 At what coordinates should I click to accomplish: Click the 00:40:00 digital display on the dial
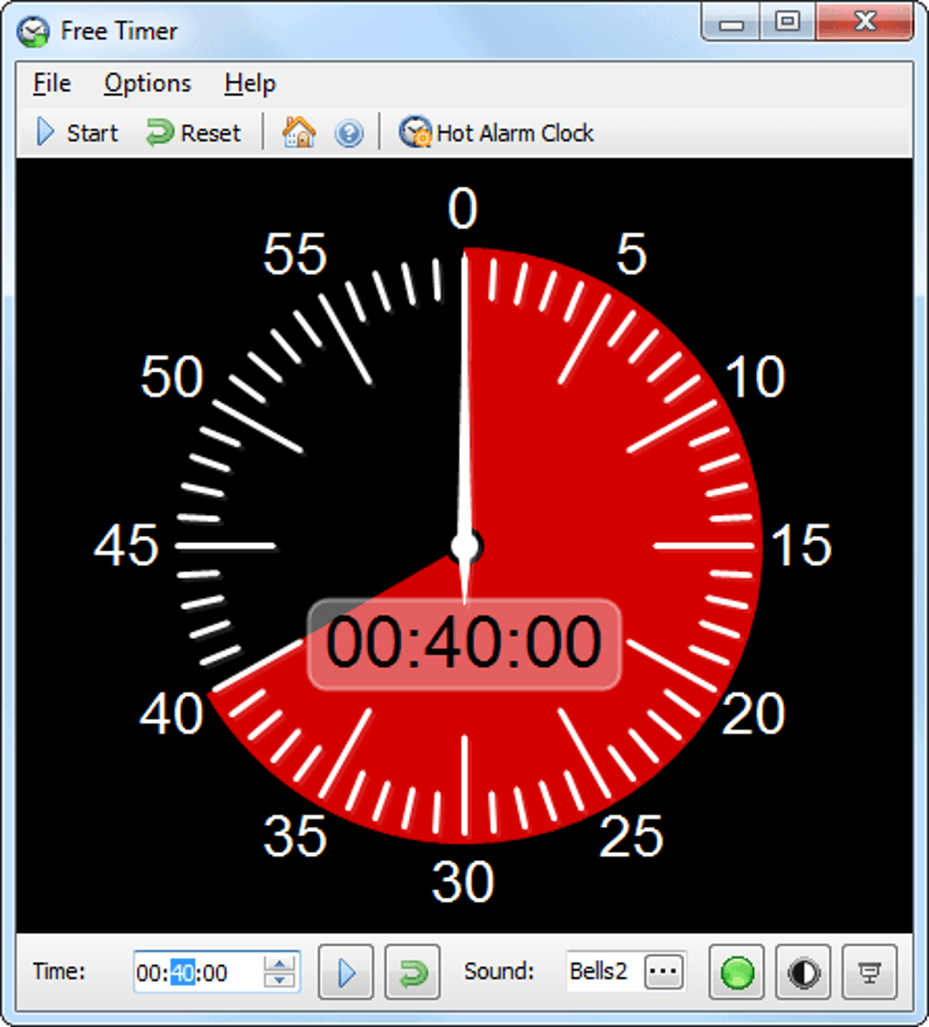coord(464,644)
